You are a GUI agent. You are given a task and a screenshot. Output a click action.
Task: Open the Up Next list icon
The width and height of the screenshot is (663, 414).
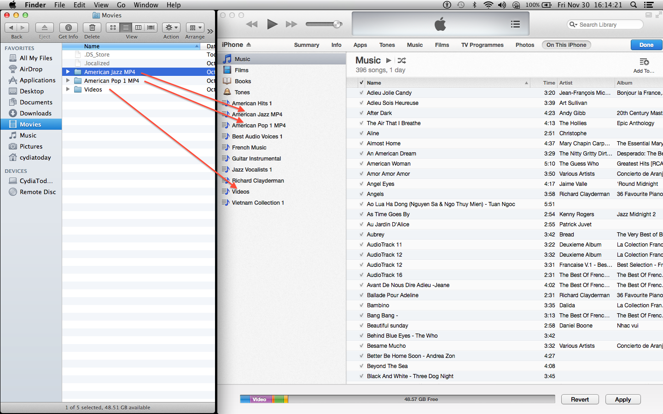(515, 24)
